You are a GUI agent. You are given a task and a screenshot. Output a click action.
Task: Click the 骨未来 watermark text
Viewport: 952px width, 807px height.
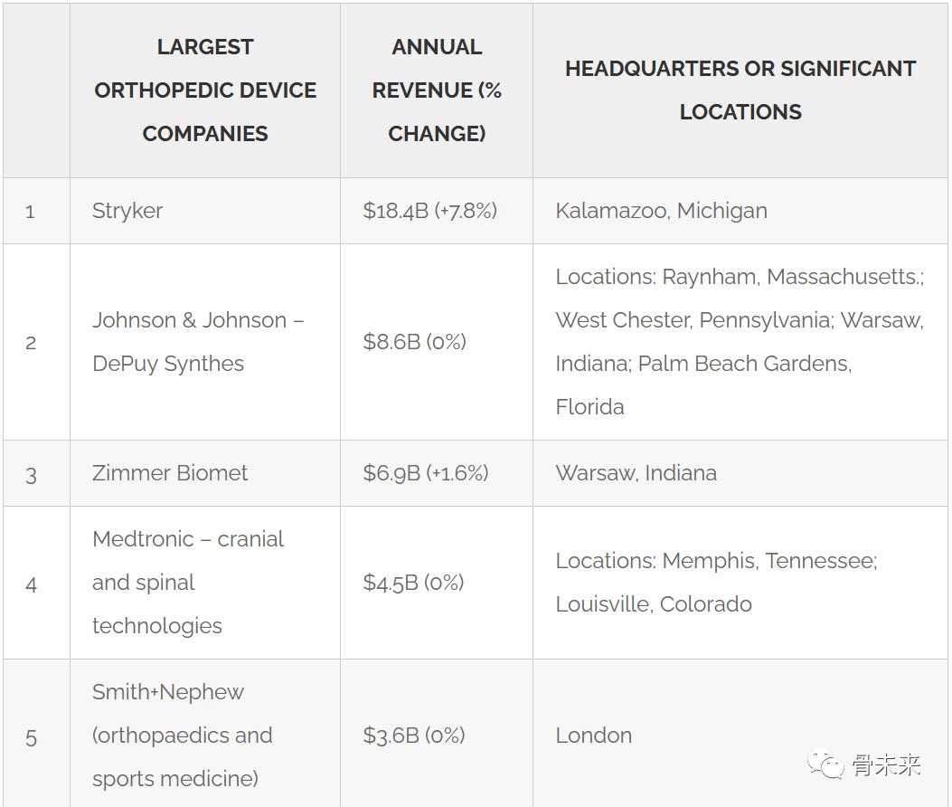coord(887,764)
